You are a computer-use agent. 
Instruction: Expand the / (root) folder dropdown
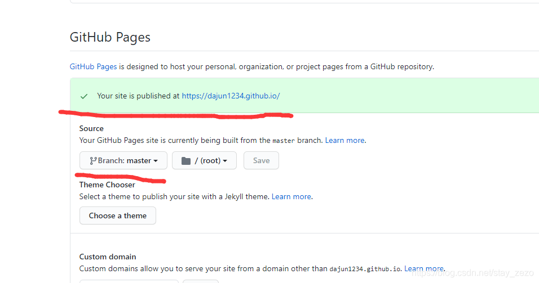point(204,160)
